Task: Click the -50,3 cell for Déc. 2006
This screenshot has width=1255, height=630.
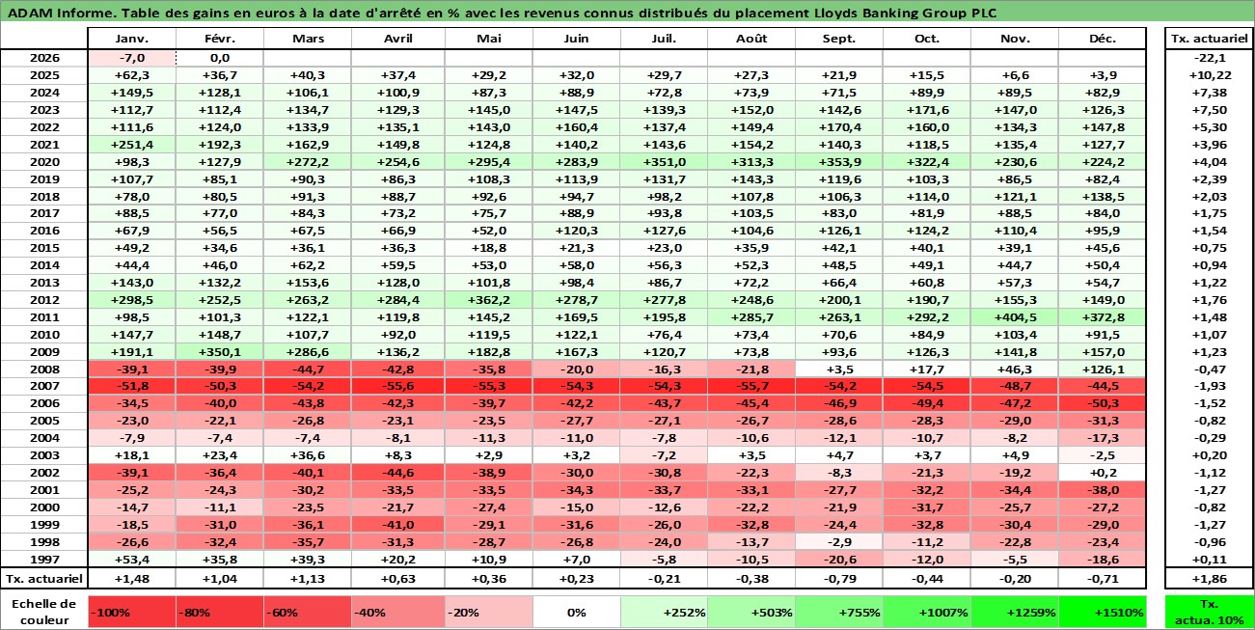Action: [x=1103, y=404]
